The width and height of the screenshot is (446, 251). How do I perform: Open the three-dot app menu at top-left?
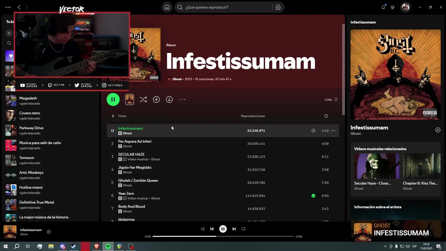(x=8, y=7)
